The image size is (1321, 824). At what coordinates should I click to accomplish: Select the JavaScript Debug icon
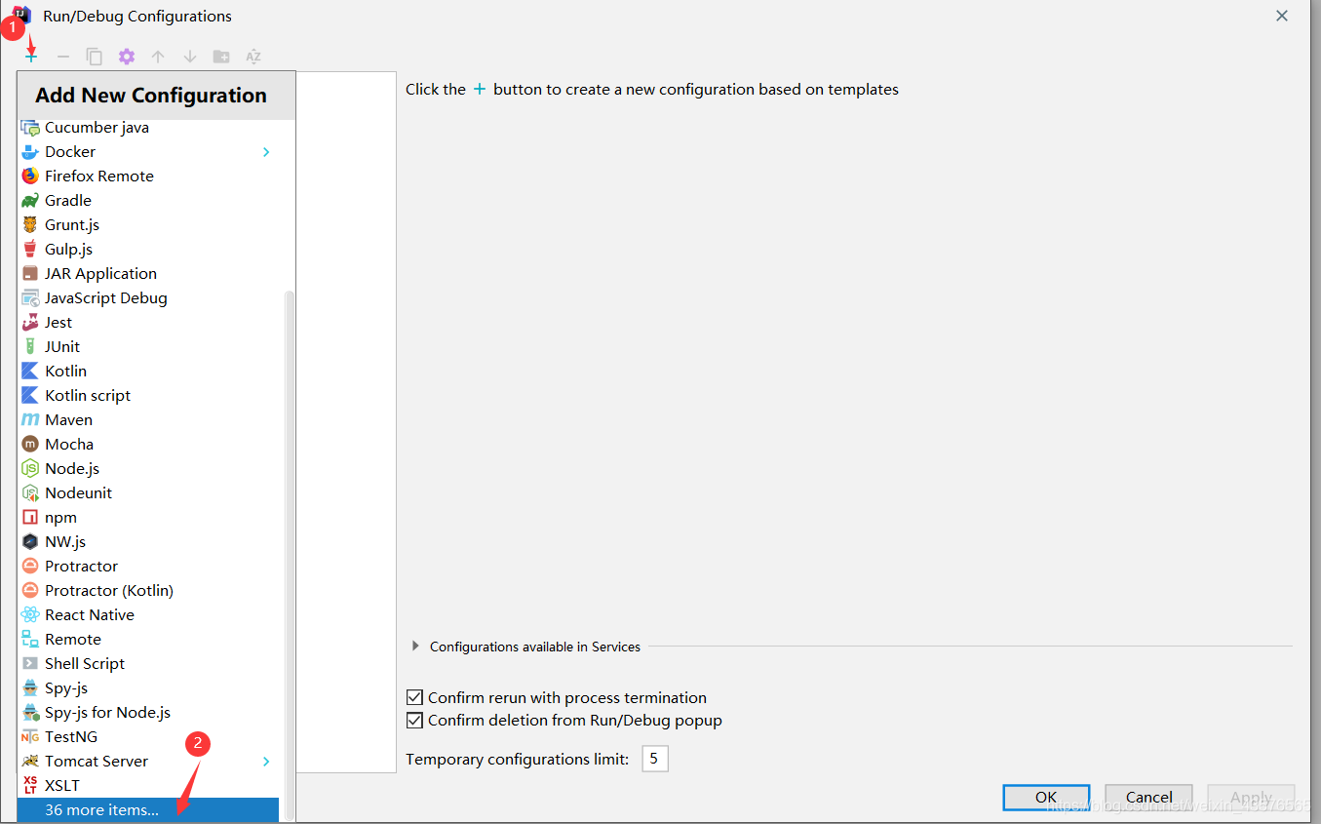coord(30,298)
